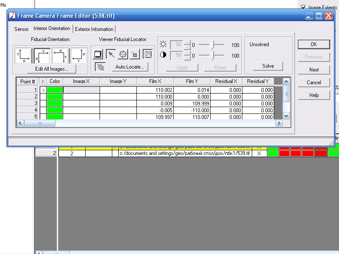Open the Exterior Information tab
Viewport: 339px width, 254px height.
94,29
